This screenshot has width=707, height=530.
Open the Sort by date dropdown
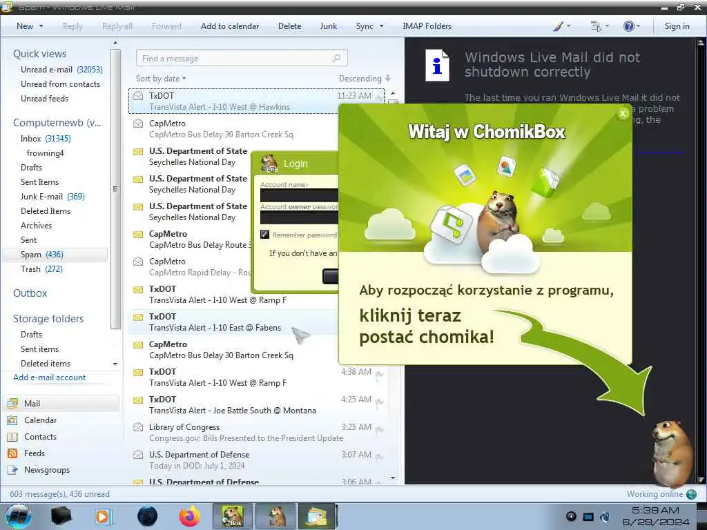161,79
